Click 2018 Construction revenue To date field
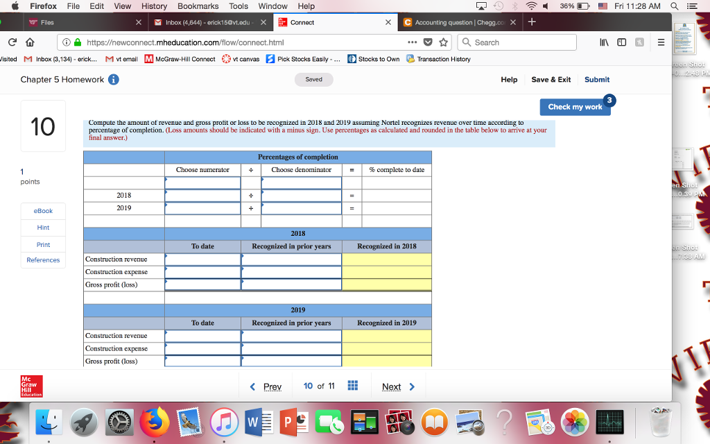710x444 pixels. (202, 259)
